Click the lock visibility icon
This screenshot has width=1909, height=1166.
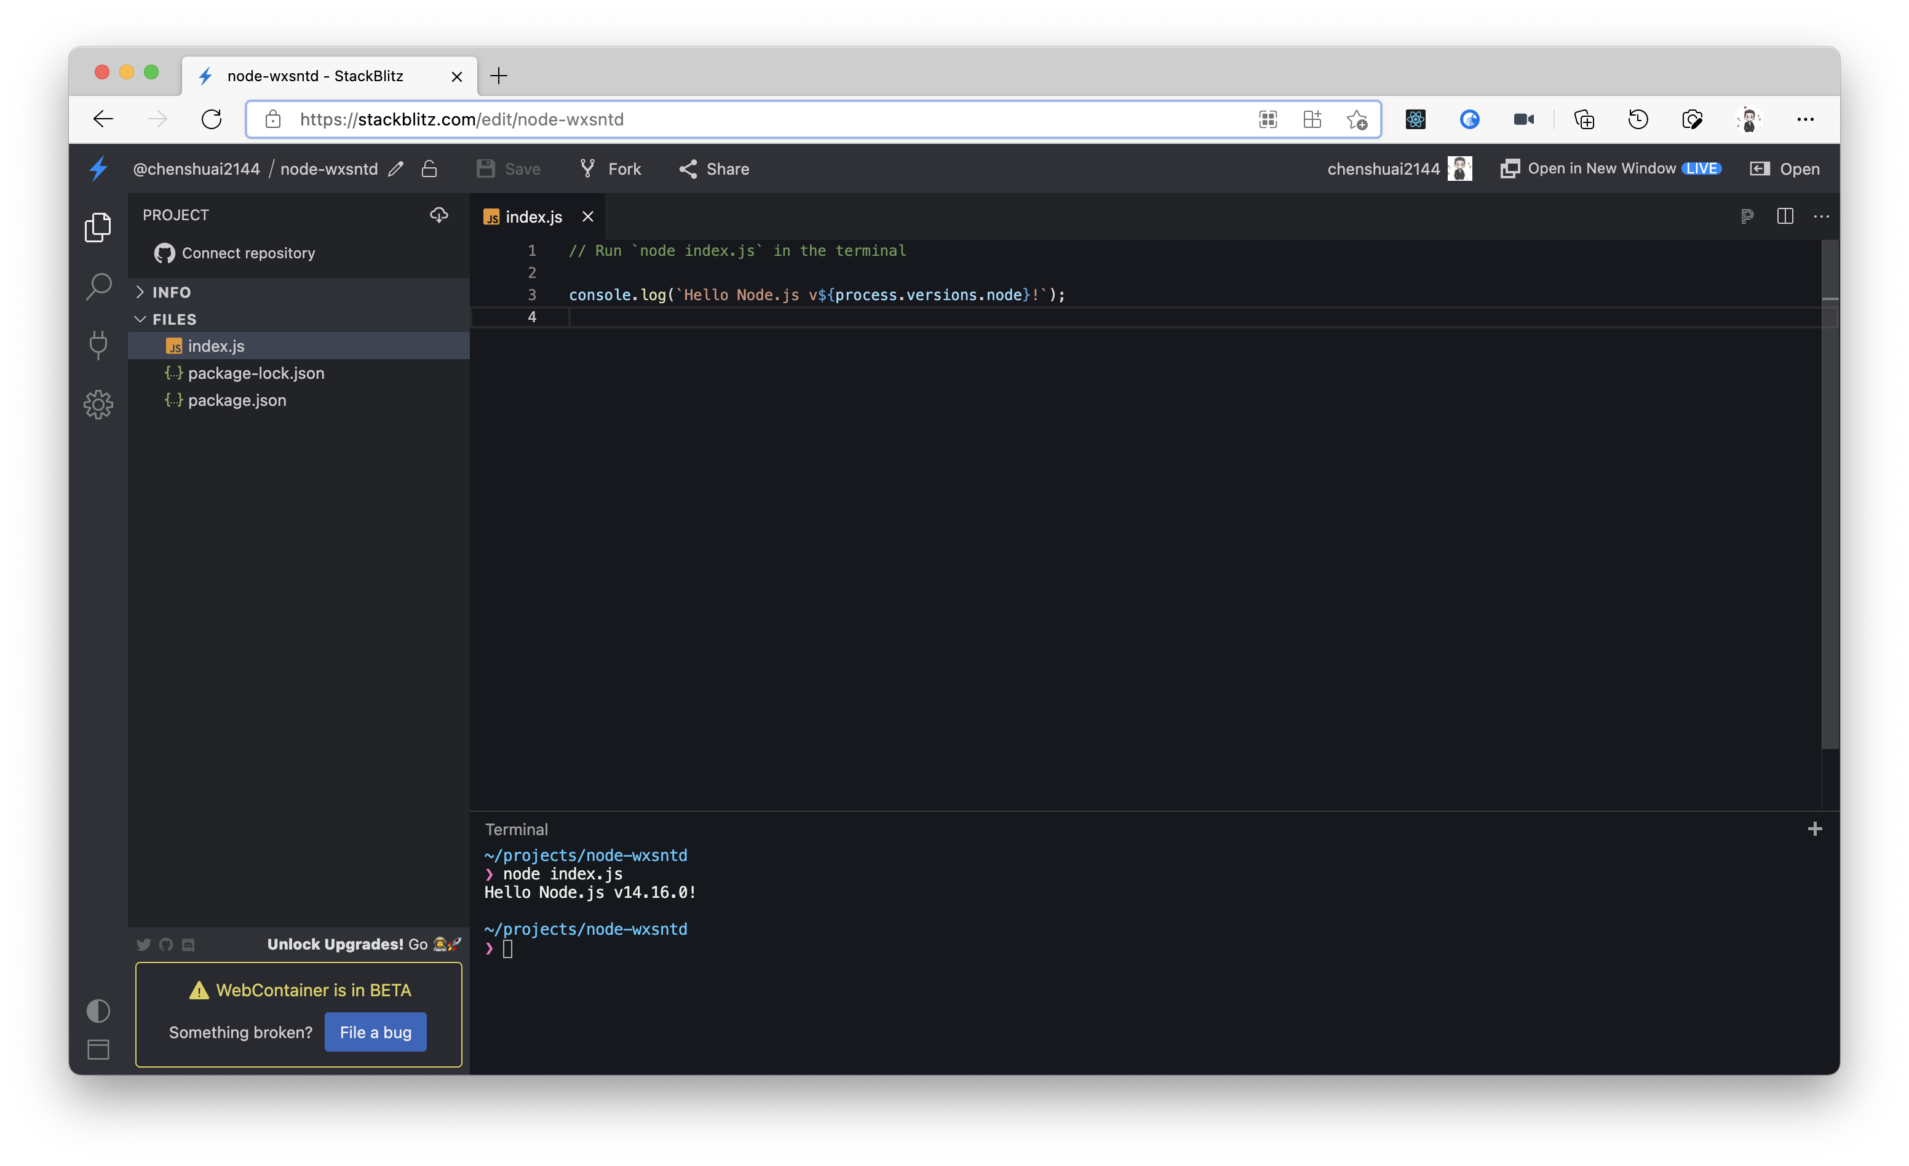click(x=429, y=168)
